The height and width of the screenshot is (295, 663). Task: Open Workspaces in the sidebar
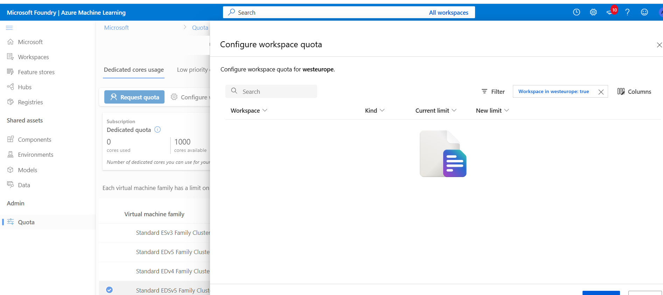(x=33, y=57)
